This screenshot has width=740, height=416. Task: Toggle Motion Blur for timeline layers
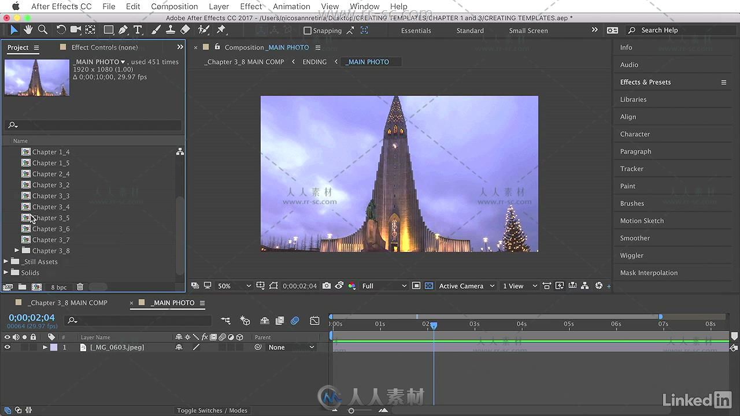(295, 321)
